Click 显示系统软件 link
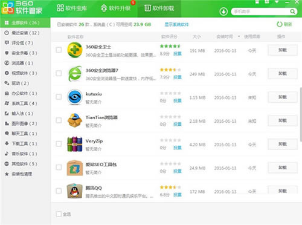Screen dimensions: 302x225 pyautogui.click(x=176, y=25)
